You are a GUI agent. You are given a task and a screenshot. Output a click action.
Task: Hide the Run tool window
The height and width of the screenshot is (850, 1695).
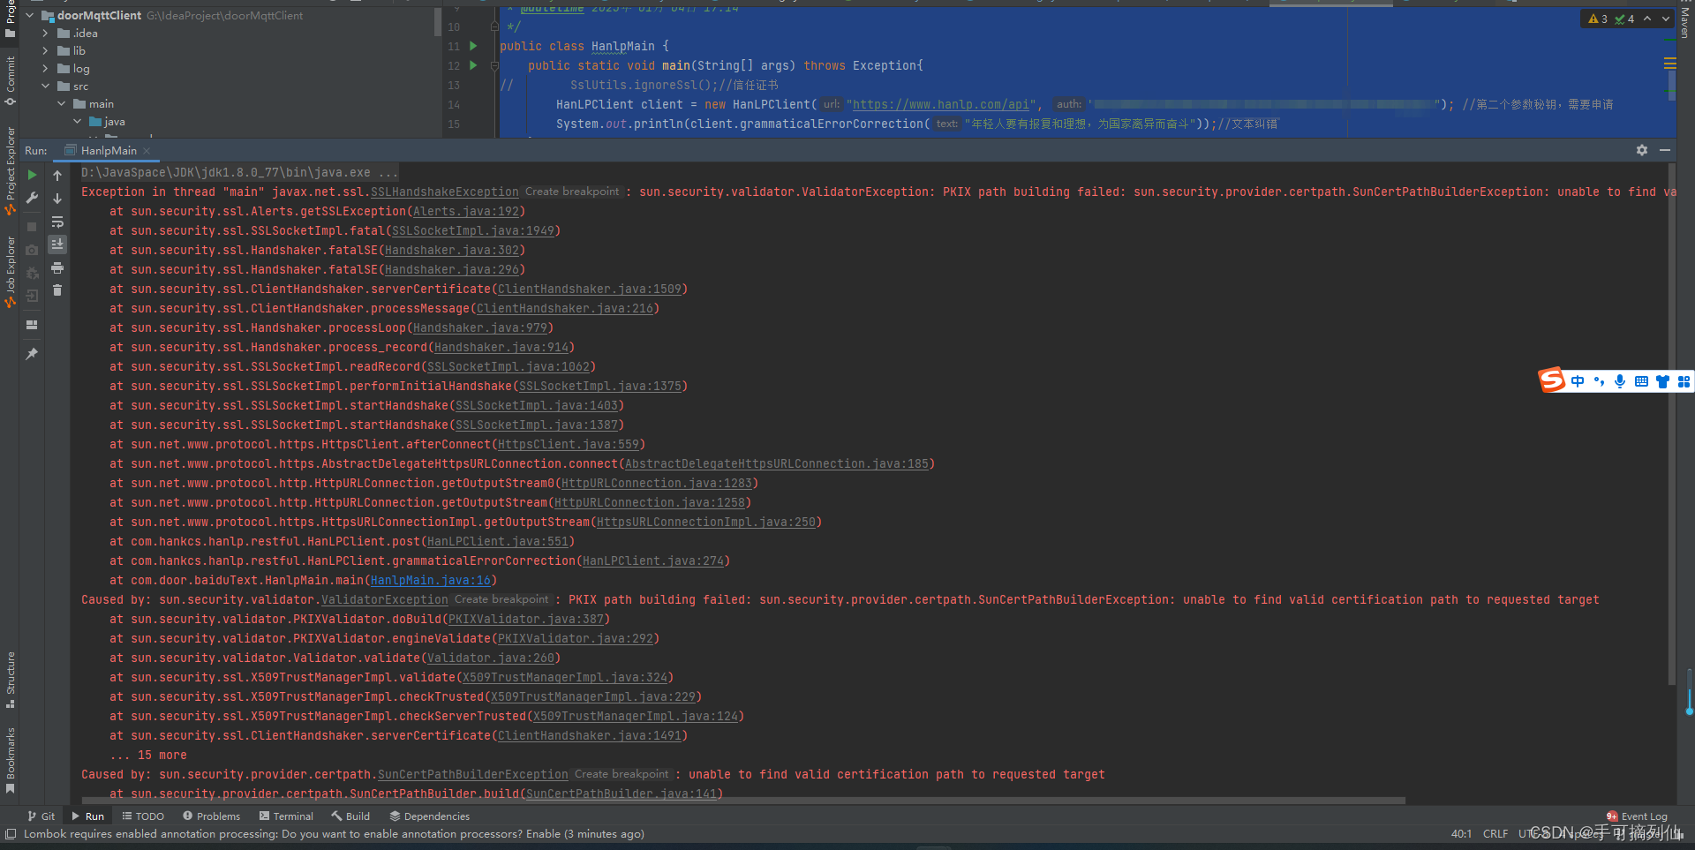click(x=1665, y=151)
